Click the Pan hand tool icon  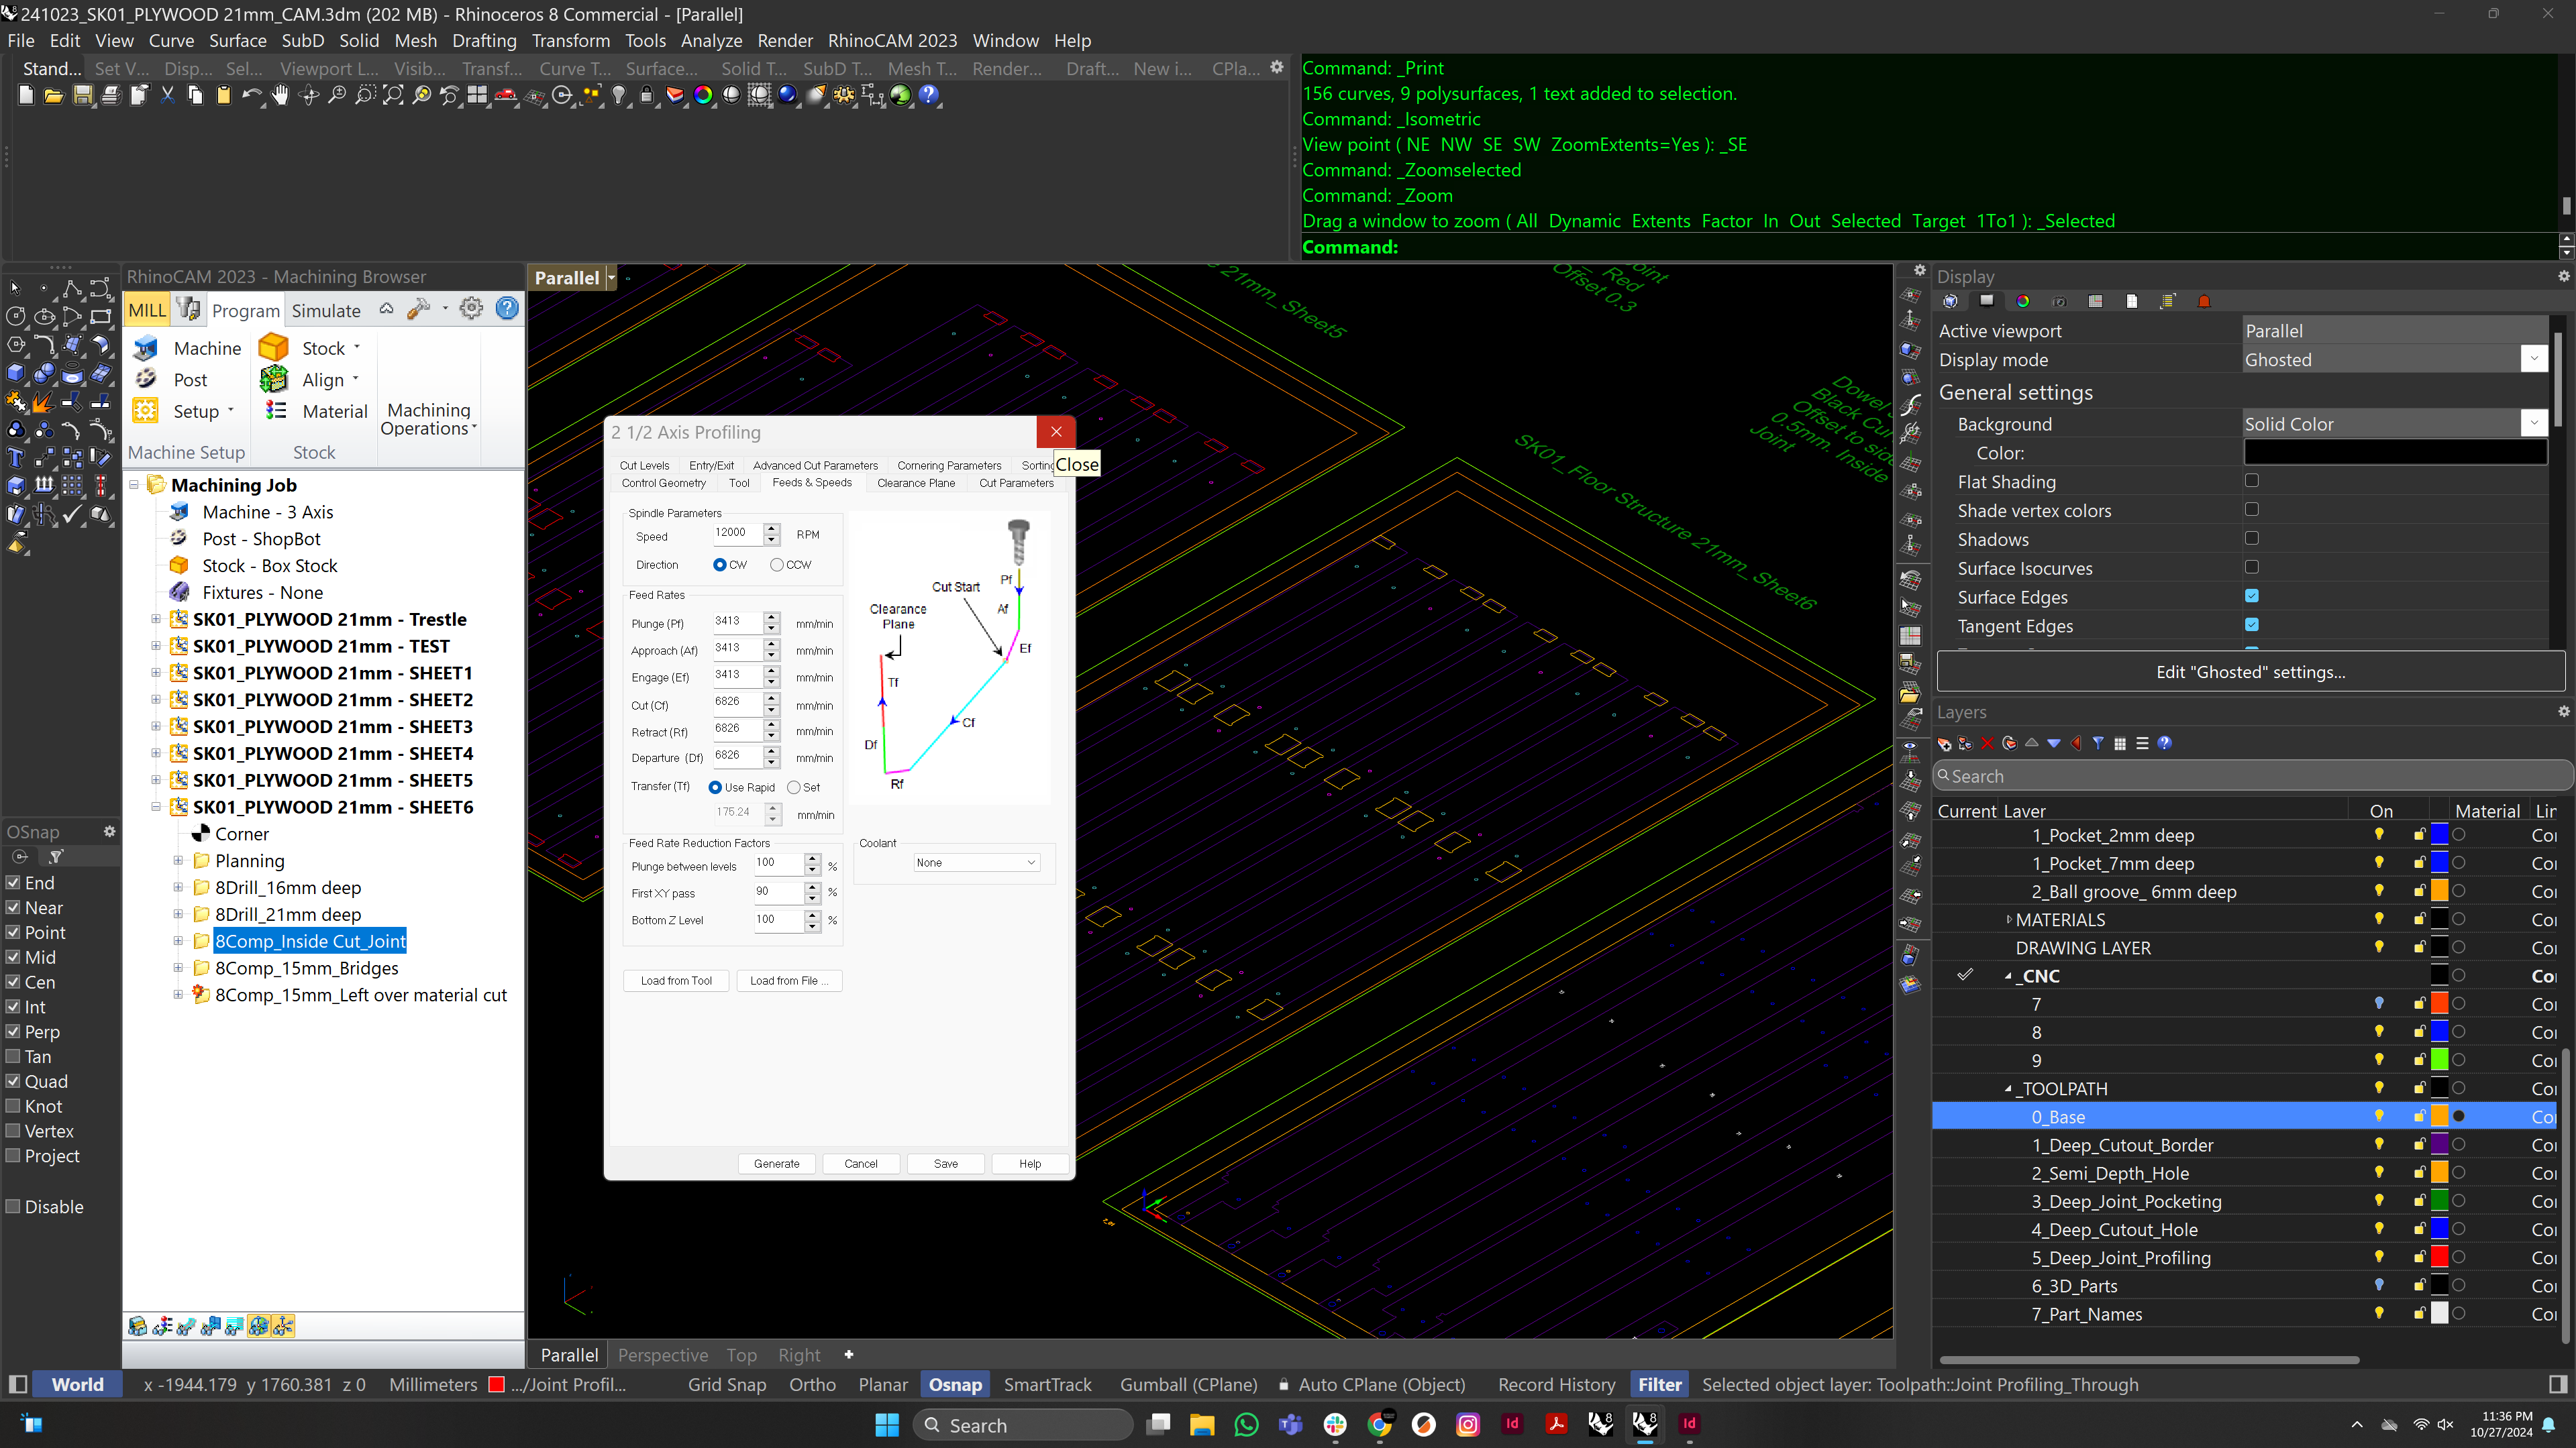coord(280,95)
